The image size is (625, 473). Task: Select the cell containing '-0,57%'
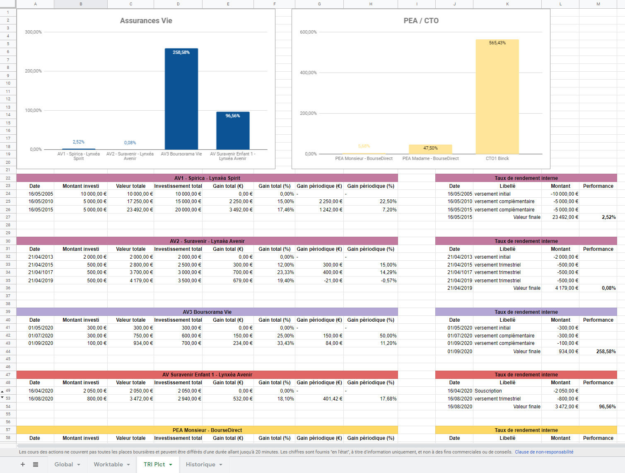pyautogui.click(x=371, y=280)
